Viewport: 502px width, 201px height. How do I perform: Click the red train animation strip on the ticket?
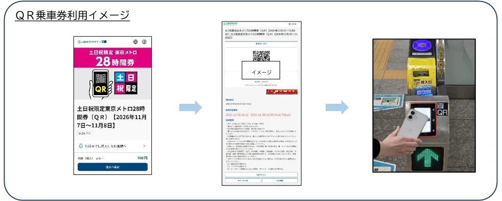pos(282,92)
